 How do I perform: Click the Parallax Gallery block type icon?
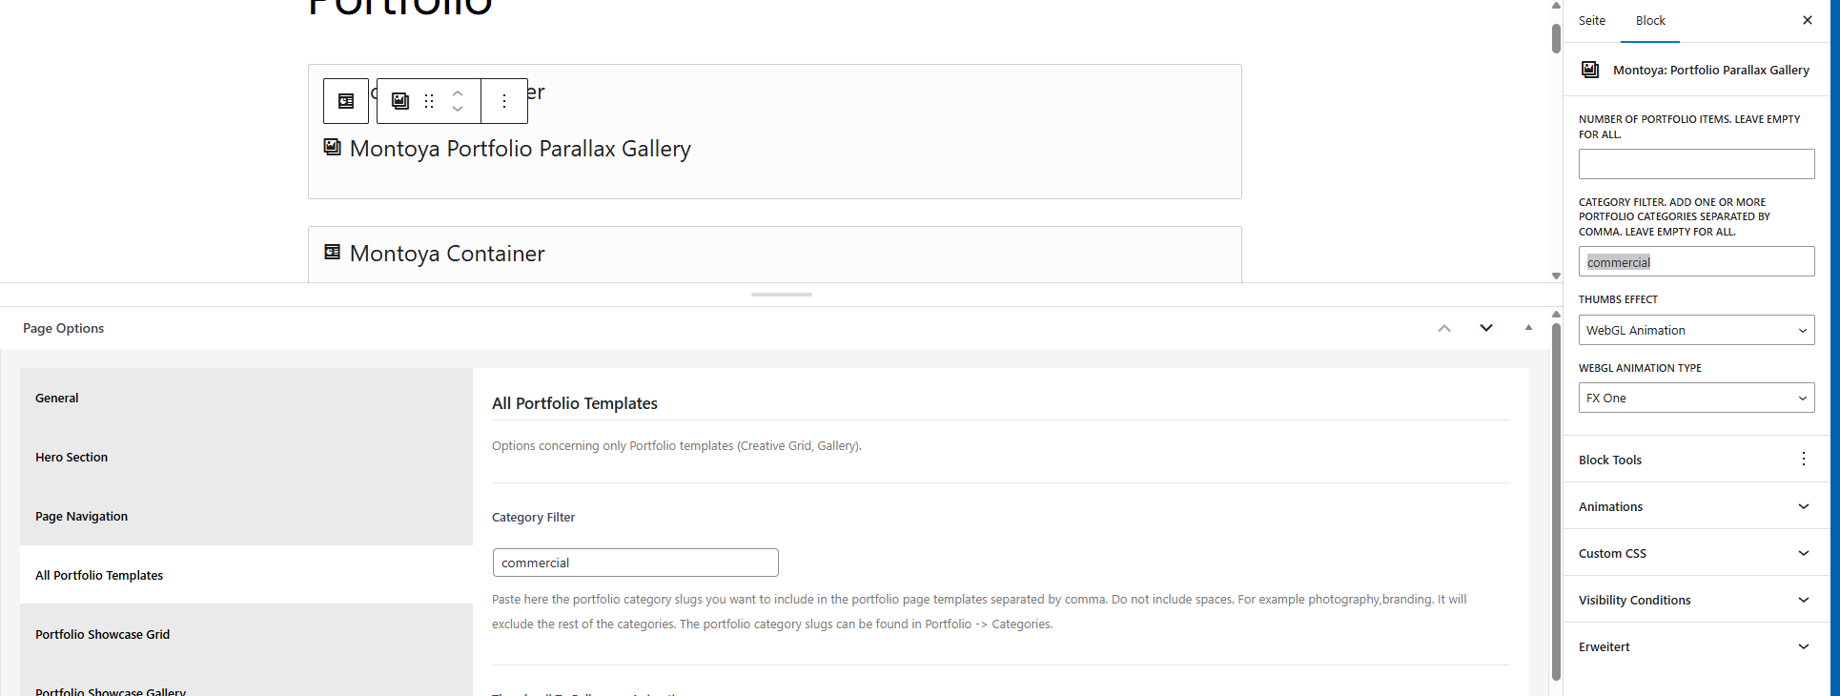click(x=400, y=101)
